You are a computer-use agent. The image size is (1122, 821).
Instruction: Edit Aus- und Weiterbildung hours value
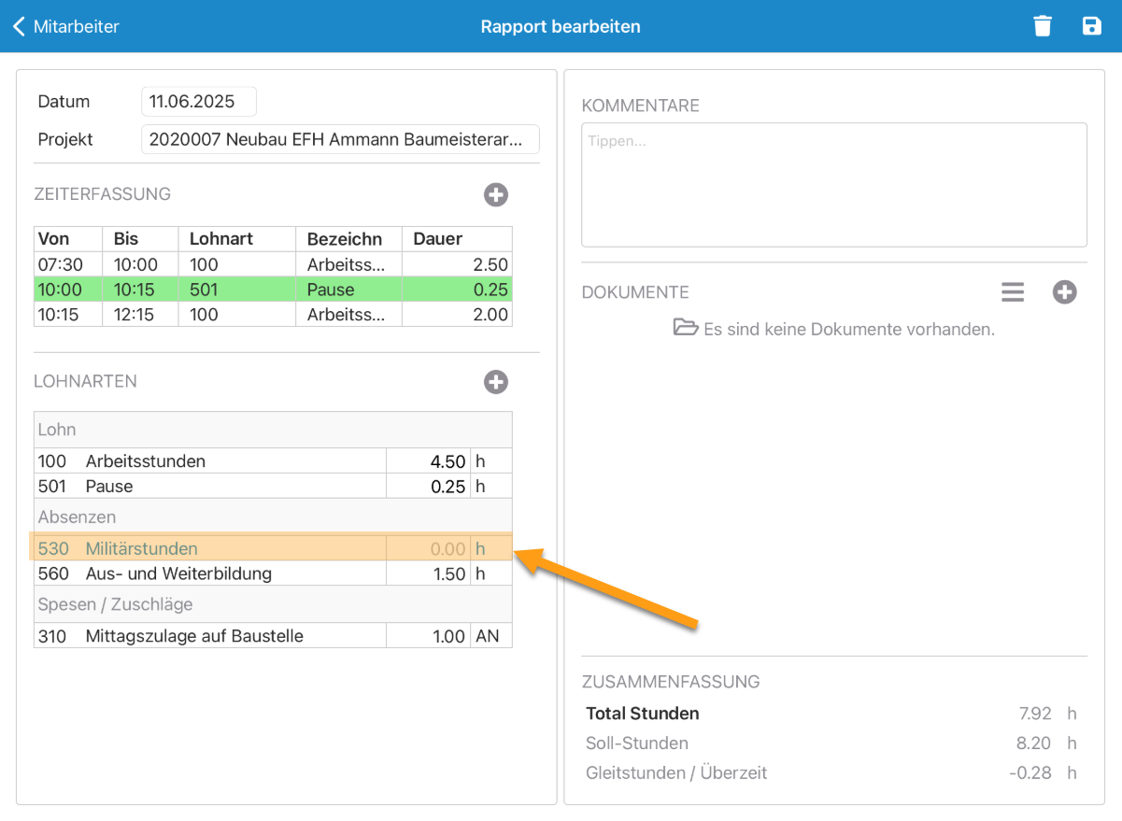coord(429,573)
